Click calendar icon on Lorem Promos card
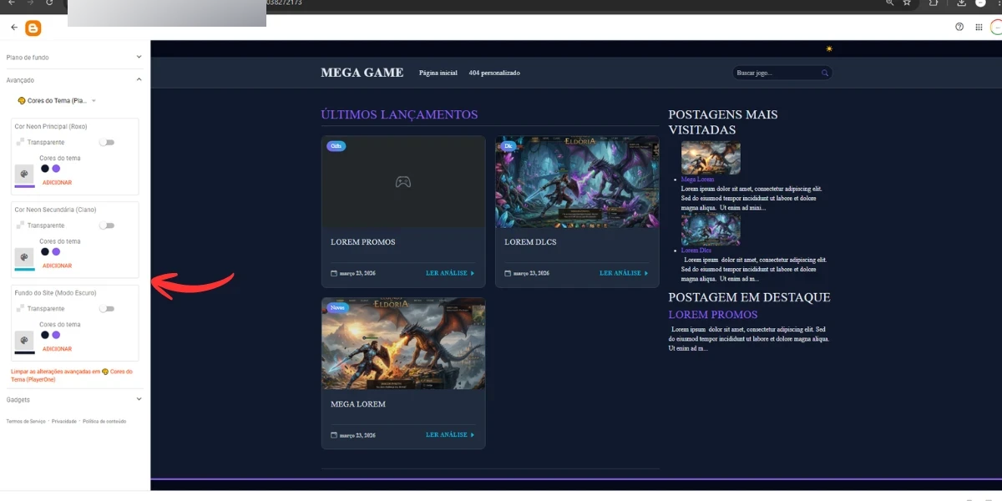The width and height of the screenshot is (1002, 501). click(334, 273)
